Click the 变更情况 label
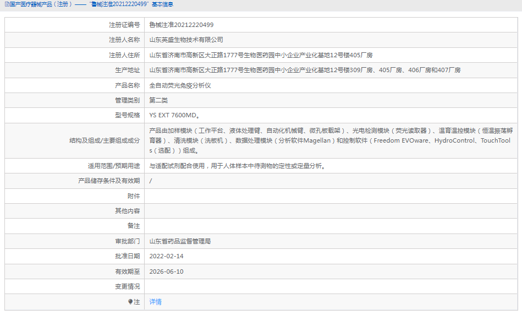This screenshot has height=315, width=522. click(x=128, y=286)
